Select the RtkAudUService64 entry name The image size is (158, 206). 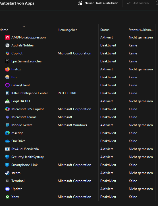pos(25,149)
